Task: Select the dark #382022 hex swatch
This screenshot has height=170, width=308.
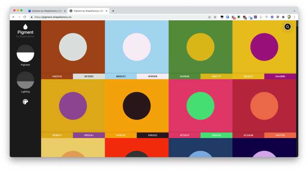Action: 153,135
